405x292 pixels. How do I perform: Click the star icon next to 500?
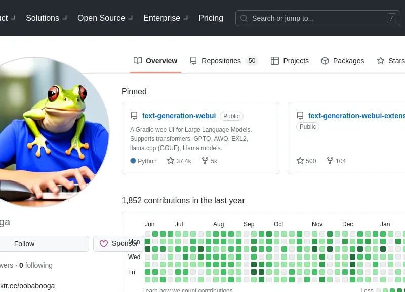tap(300, 161)
